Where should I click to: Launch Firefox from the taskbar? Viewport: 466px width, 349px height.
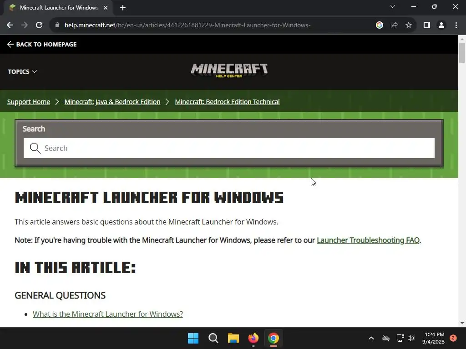(253, 338)
